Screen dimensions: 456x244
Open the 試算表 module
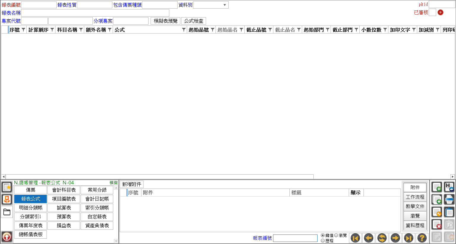click(64, 208)
